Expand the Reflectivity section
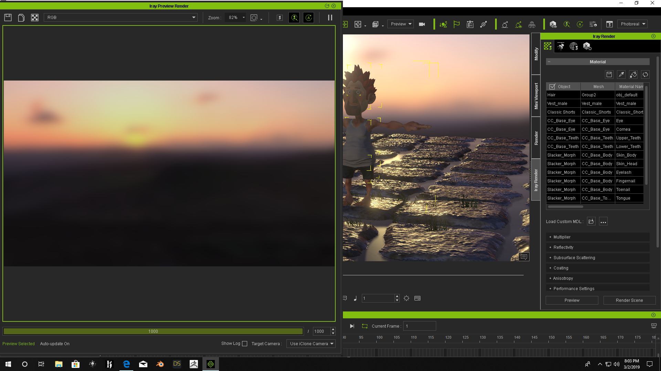661x371 pixels. coord(598,247)
